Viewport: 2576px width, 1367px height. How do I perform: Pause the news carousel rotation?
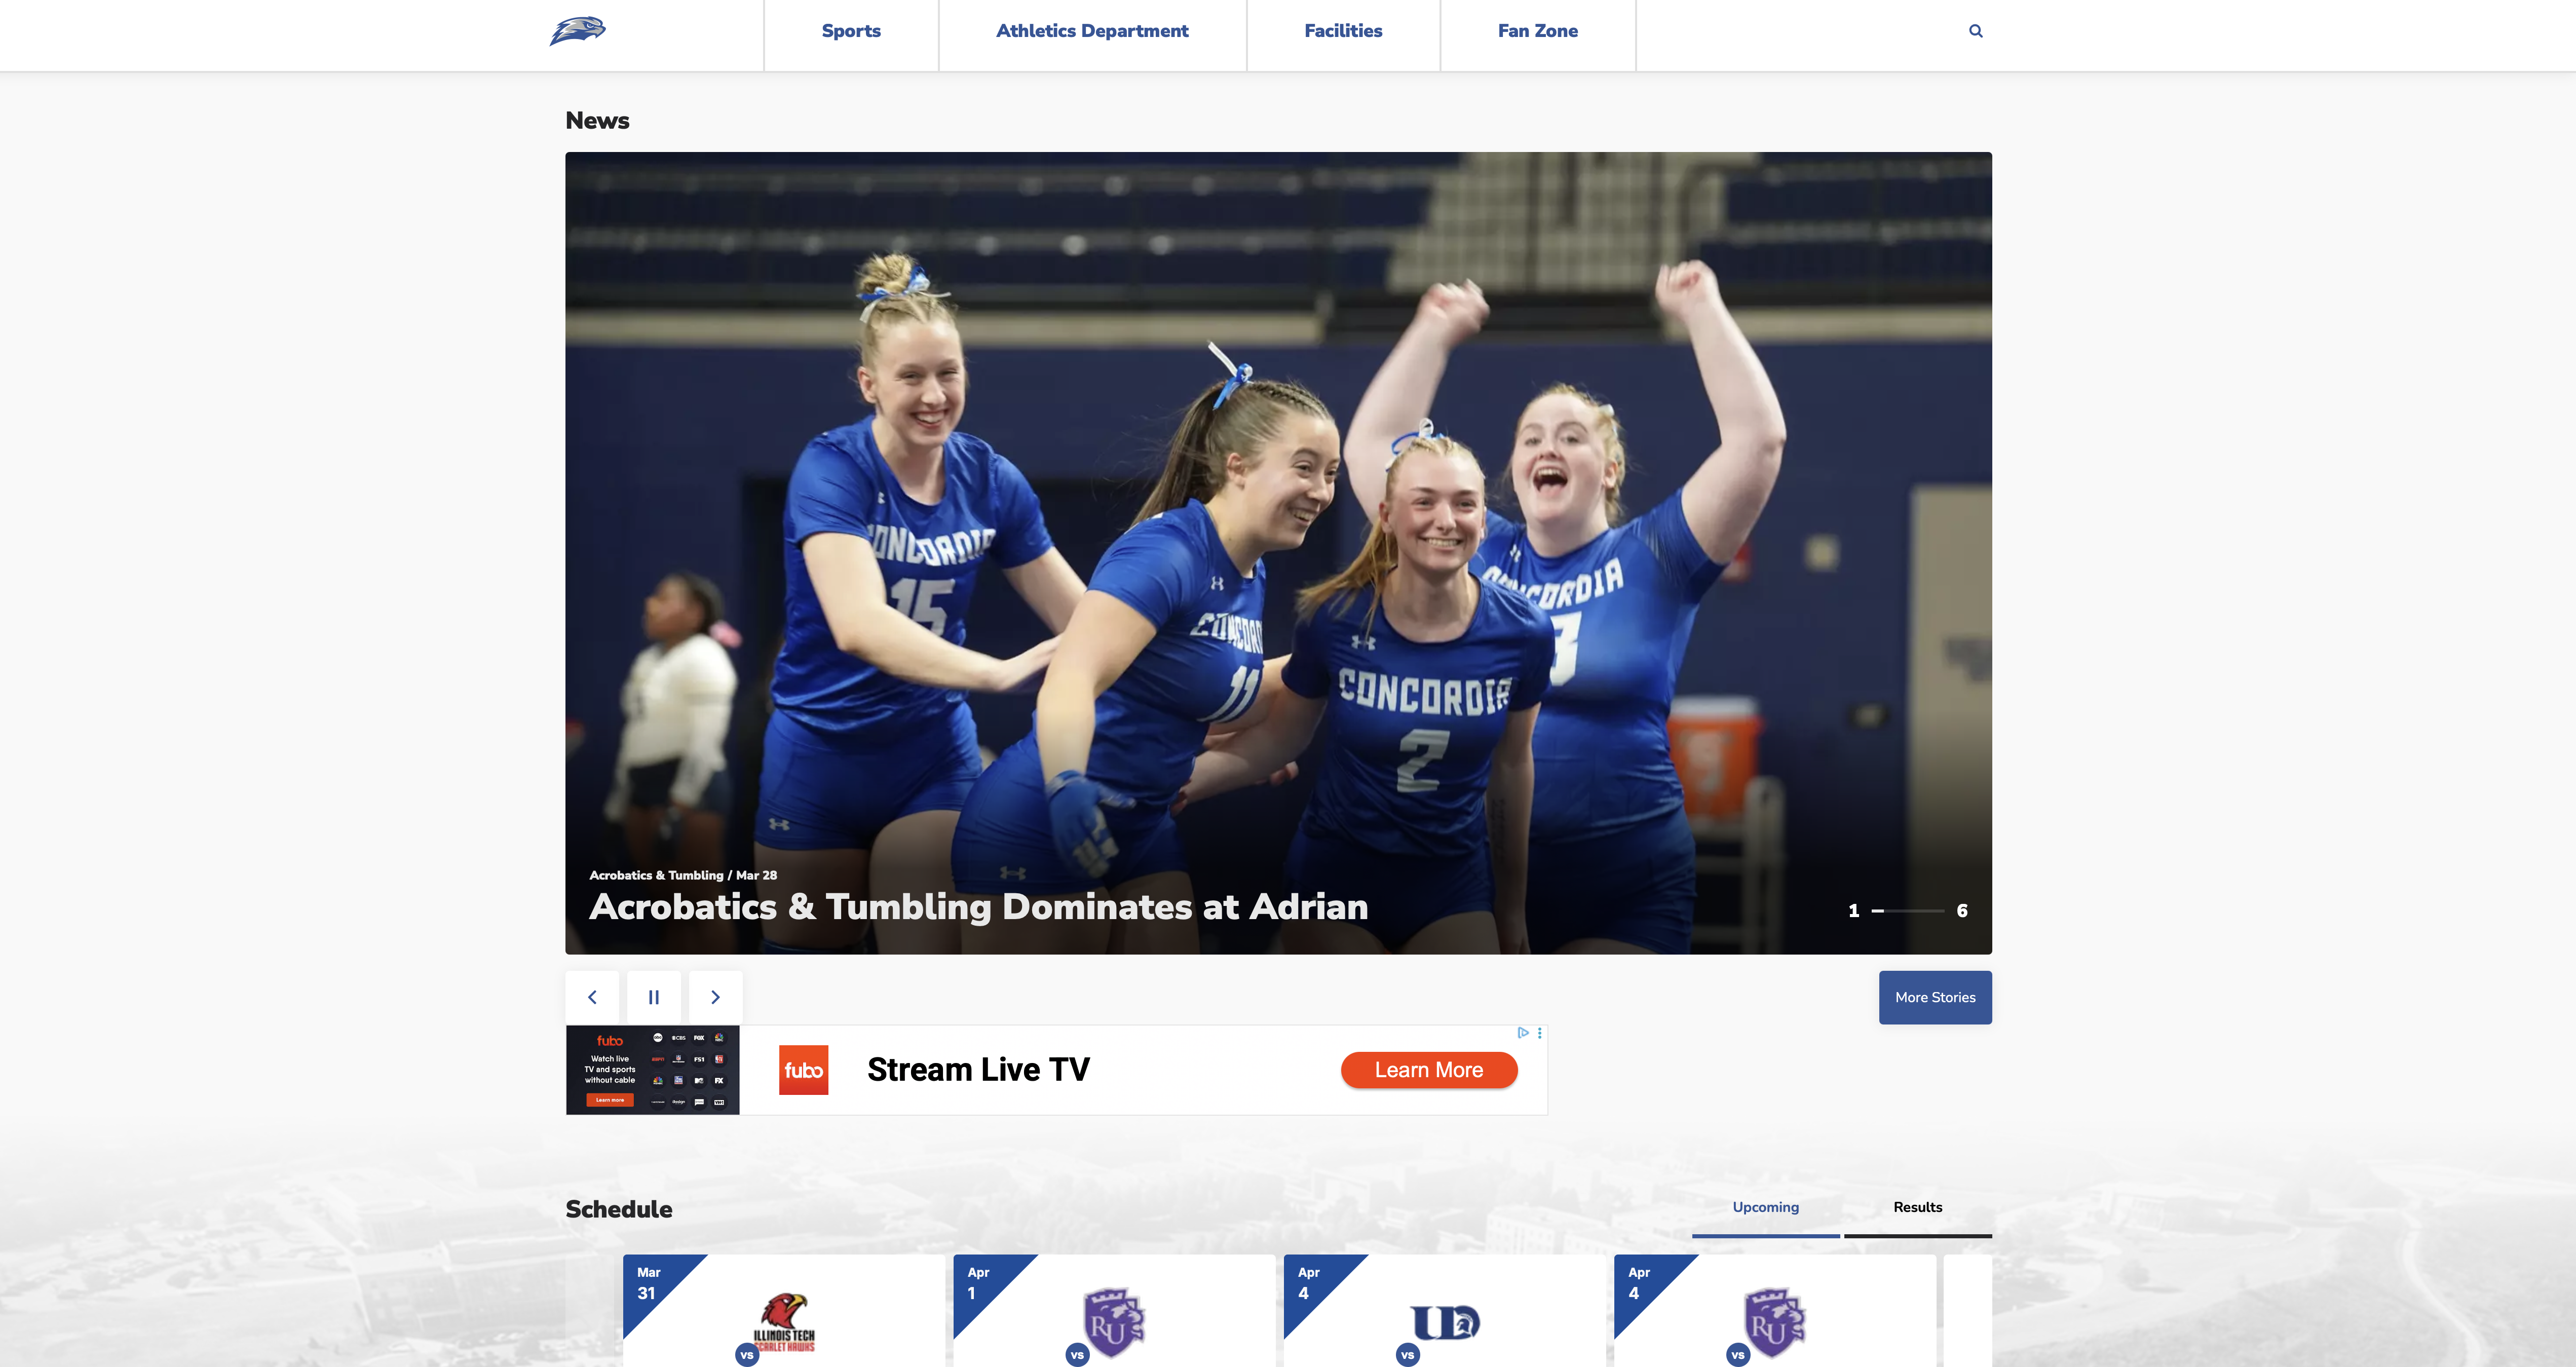(654, 997)
